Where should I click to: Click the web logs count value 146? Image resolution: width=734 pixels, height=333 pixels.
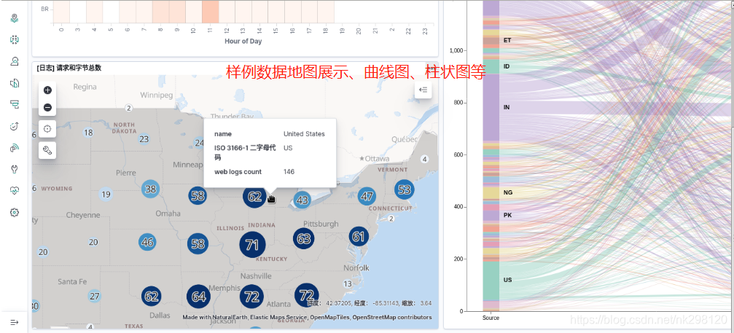click(x=289, y=172)
